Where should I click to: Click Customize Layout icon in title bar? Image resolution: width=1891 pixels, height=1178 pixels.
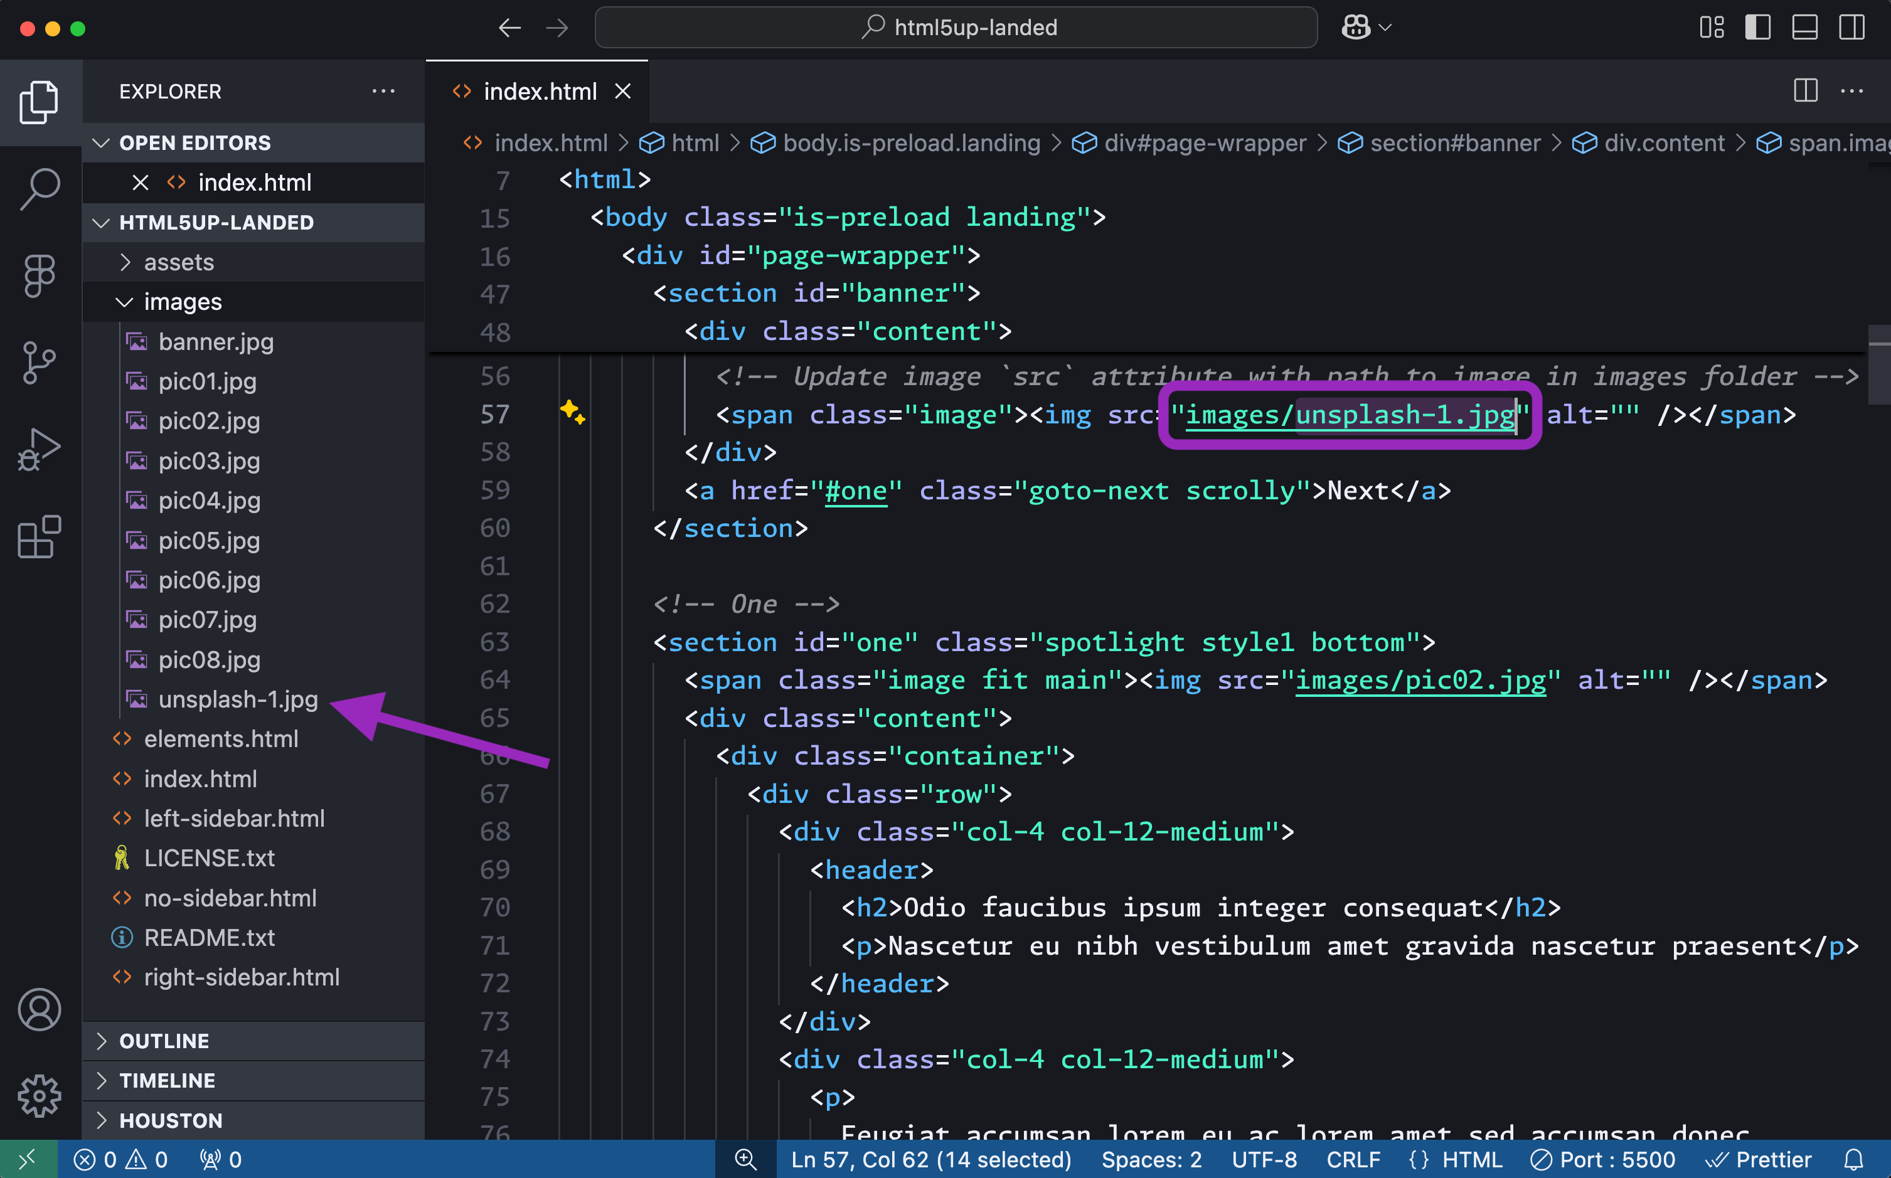coord(1712,27)
